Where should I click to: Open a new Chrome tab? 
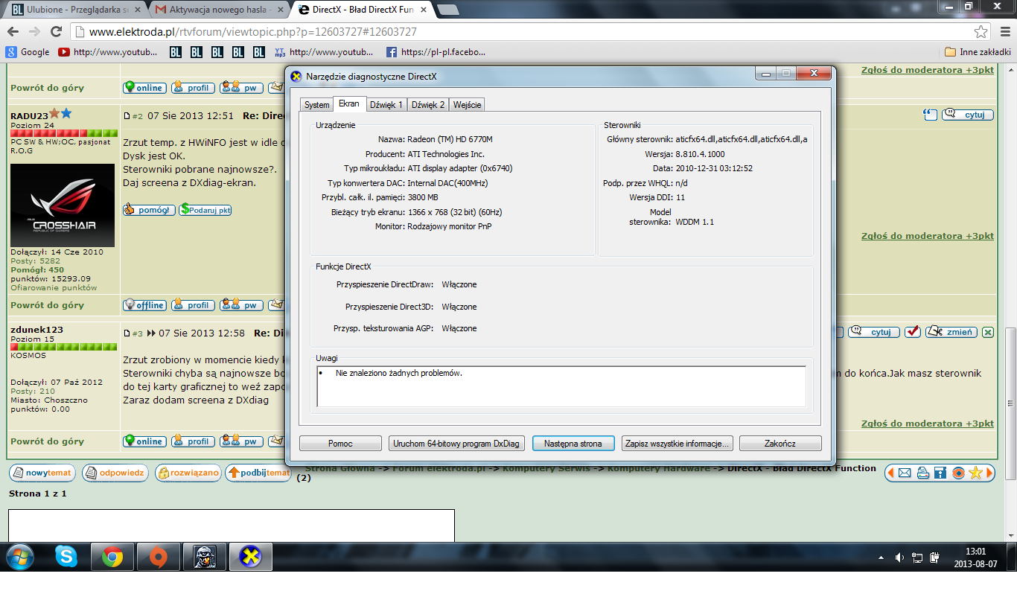[447, 10]
